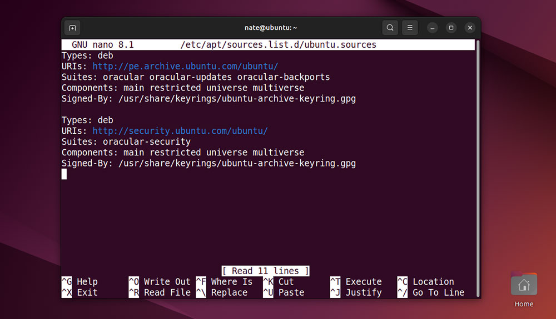Viewport: 556px width, 319px height.
Task: Click the ^X Exit shortcut
Action: [80, 292]
